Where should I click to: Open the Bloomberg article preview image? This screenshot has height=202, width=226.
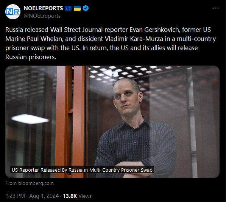click(112, 122)
